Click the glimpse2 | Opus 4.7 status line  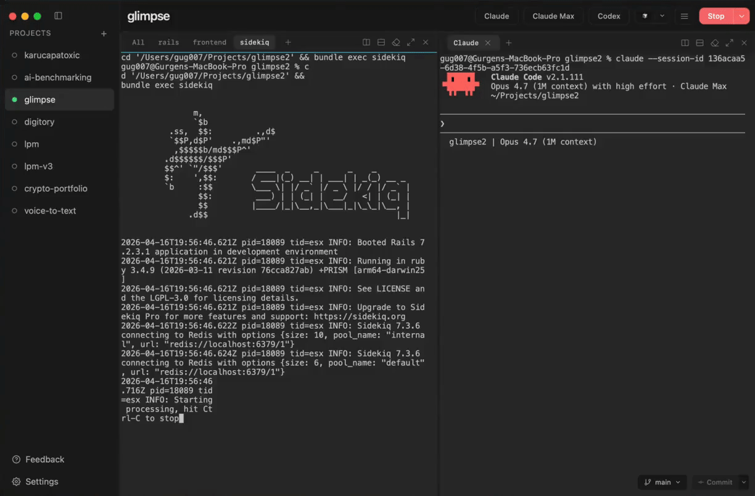tap(523, 142)
